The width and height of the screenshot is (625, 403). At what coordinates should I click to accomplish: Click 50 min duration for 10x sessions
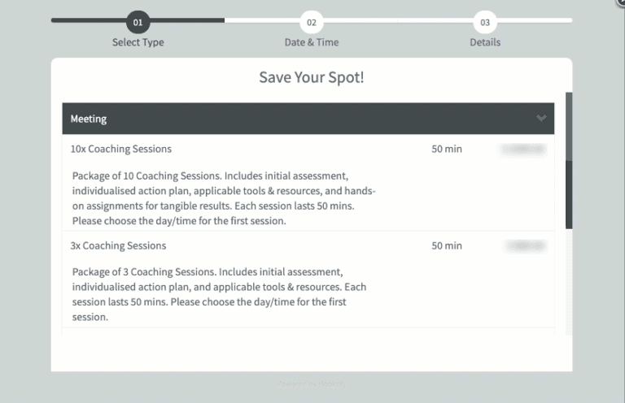click(447, 149)
